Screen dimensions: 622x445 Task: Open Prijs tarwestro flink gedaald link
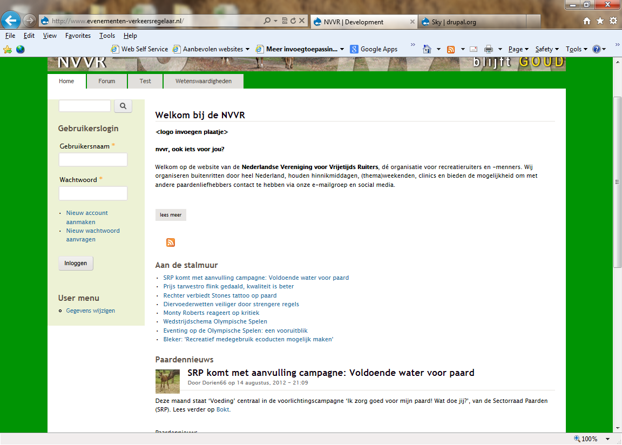point(228,286)
